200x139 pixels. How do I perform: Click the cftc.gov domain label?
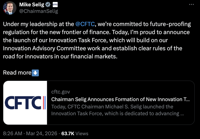60,91
